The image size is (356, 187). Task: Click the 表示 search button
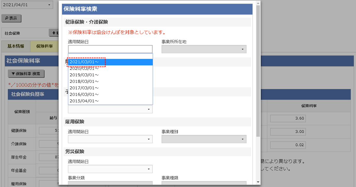11,18
